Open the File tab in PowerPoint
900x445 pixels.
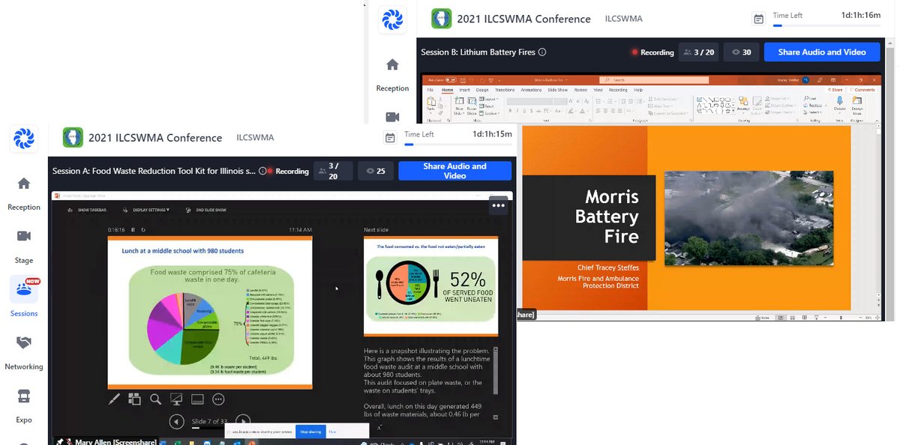pyautogui.click(x=430, y=89)
